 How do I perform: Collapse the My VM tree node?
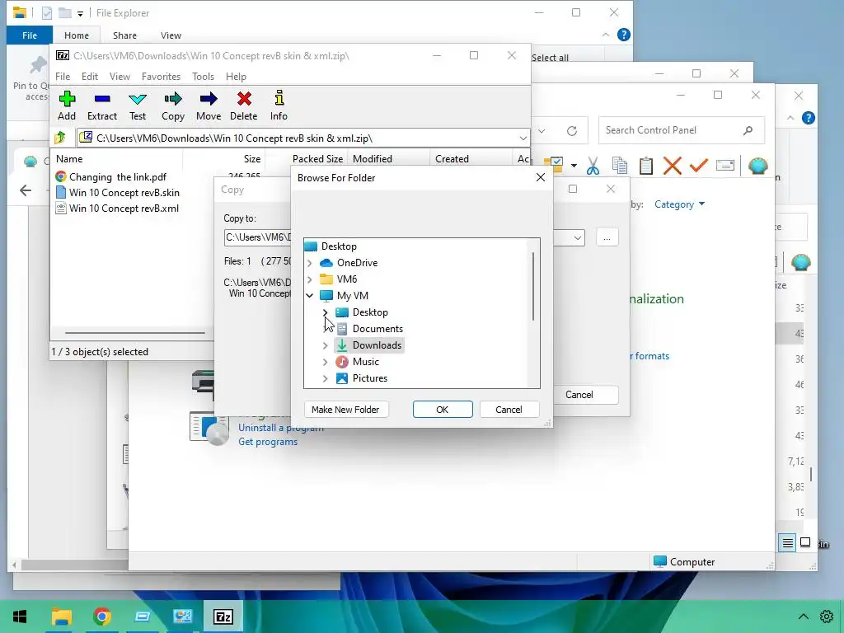pos(310,296)
